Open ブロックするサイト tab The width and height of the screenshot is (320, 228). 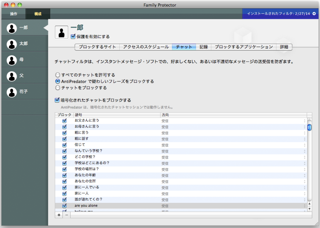[x=97, y=47]
